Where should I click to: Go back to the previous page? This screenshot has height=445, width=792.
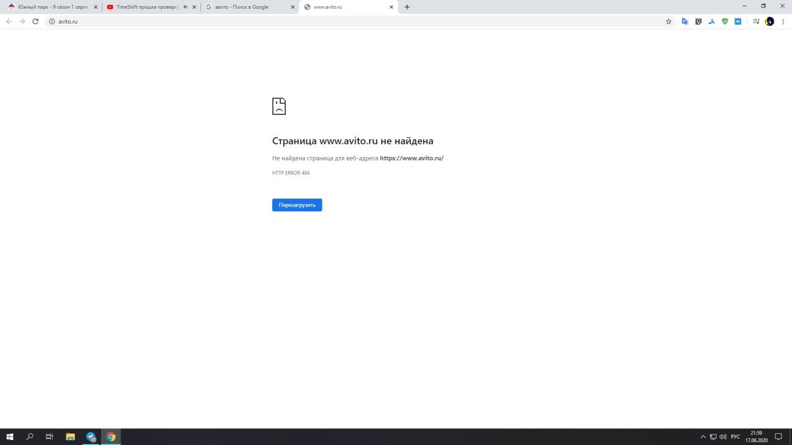tap(9, 21)
